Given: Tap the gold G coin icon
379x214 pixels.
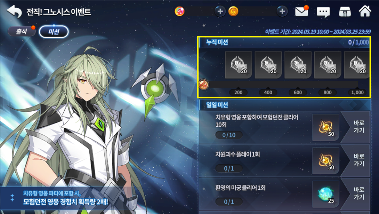Looking at the screenshot, I should pos(233,11).
